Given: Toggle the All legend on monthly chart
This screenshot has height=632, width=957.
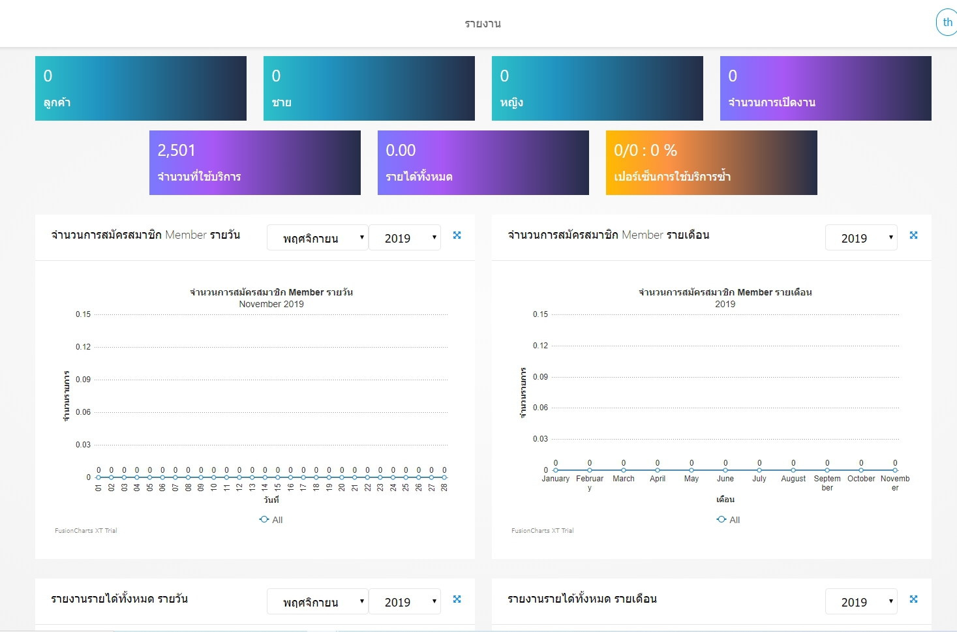Looking at the screenshot, I should pyautogui.click(x=729, y=520).
